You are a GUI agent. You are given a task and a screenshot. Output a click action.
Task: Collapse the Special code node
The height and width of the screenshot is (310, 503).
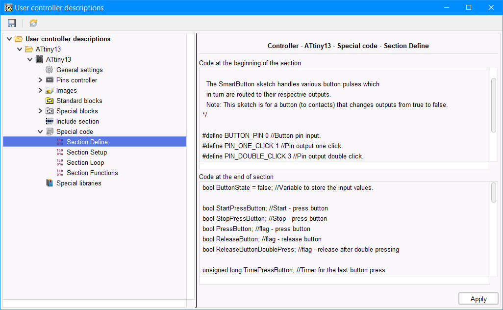(40, 131)
